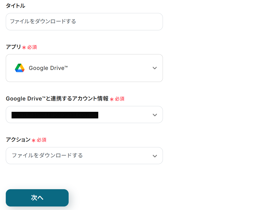This screenshot has height=210, width=272.
Task: Click the アクション field label
Action: click(18, 140)
